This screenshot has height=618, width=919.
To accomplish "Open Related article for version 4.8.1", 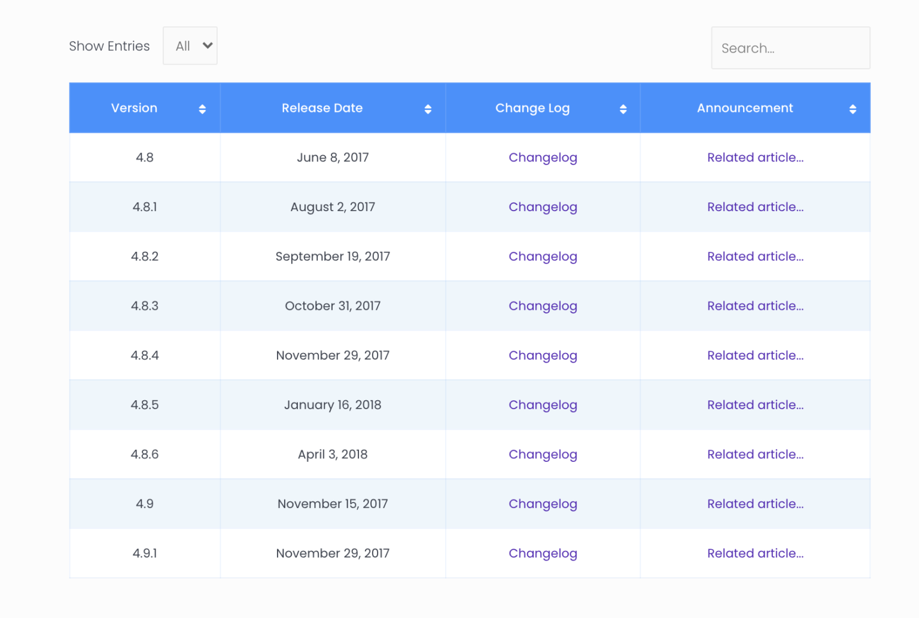I will tap(755, 206).
